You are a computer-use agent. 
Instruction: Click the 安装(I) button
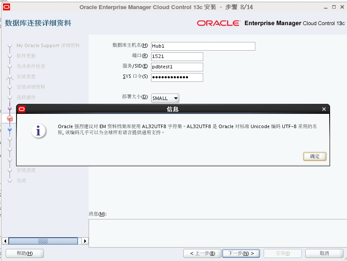click(x=283, y=253)
